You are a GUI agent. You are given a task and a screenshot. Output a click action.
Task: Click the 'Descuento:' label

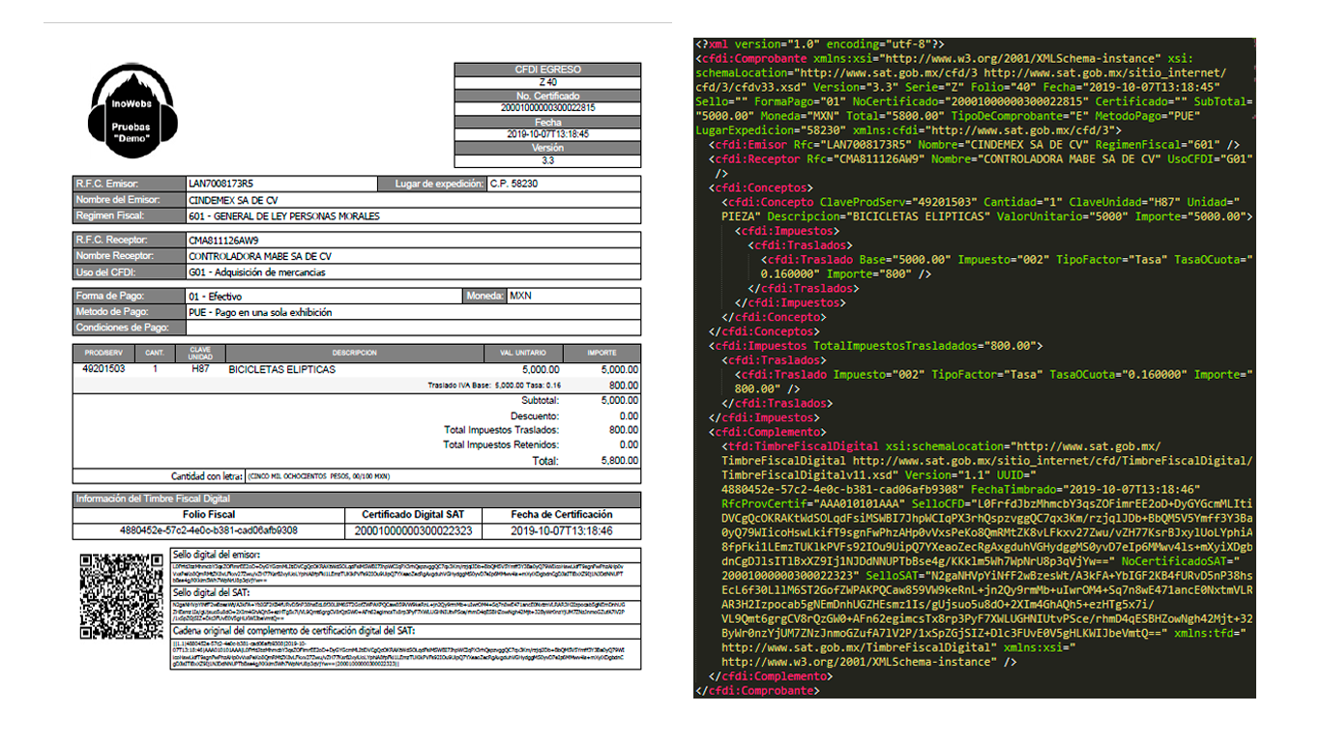click(534, 415)
